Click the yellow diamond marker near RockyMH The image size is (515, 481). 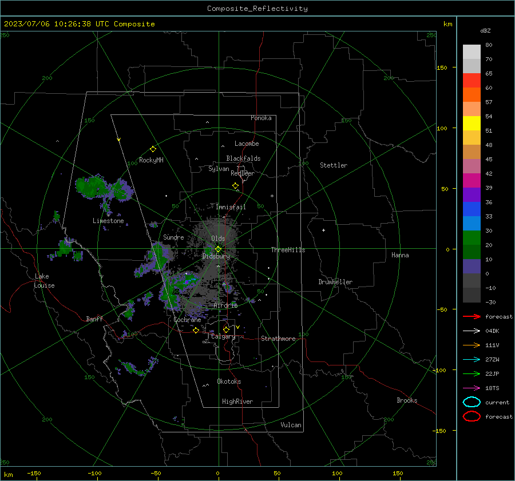pos(153,149)
